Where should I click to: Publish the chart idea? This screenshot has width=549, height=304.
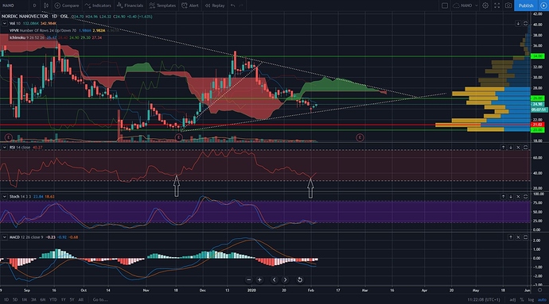[x=526, y=6]
